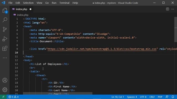
Task: Click the <!DOCTYPE html> declaration
Action: (x=35, y=19)
